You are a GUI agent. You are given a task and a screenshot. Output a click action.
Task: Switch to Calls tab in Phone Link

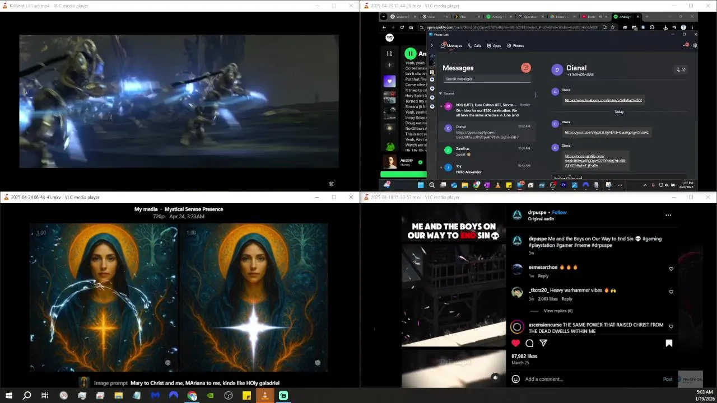coord(474,45)
